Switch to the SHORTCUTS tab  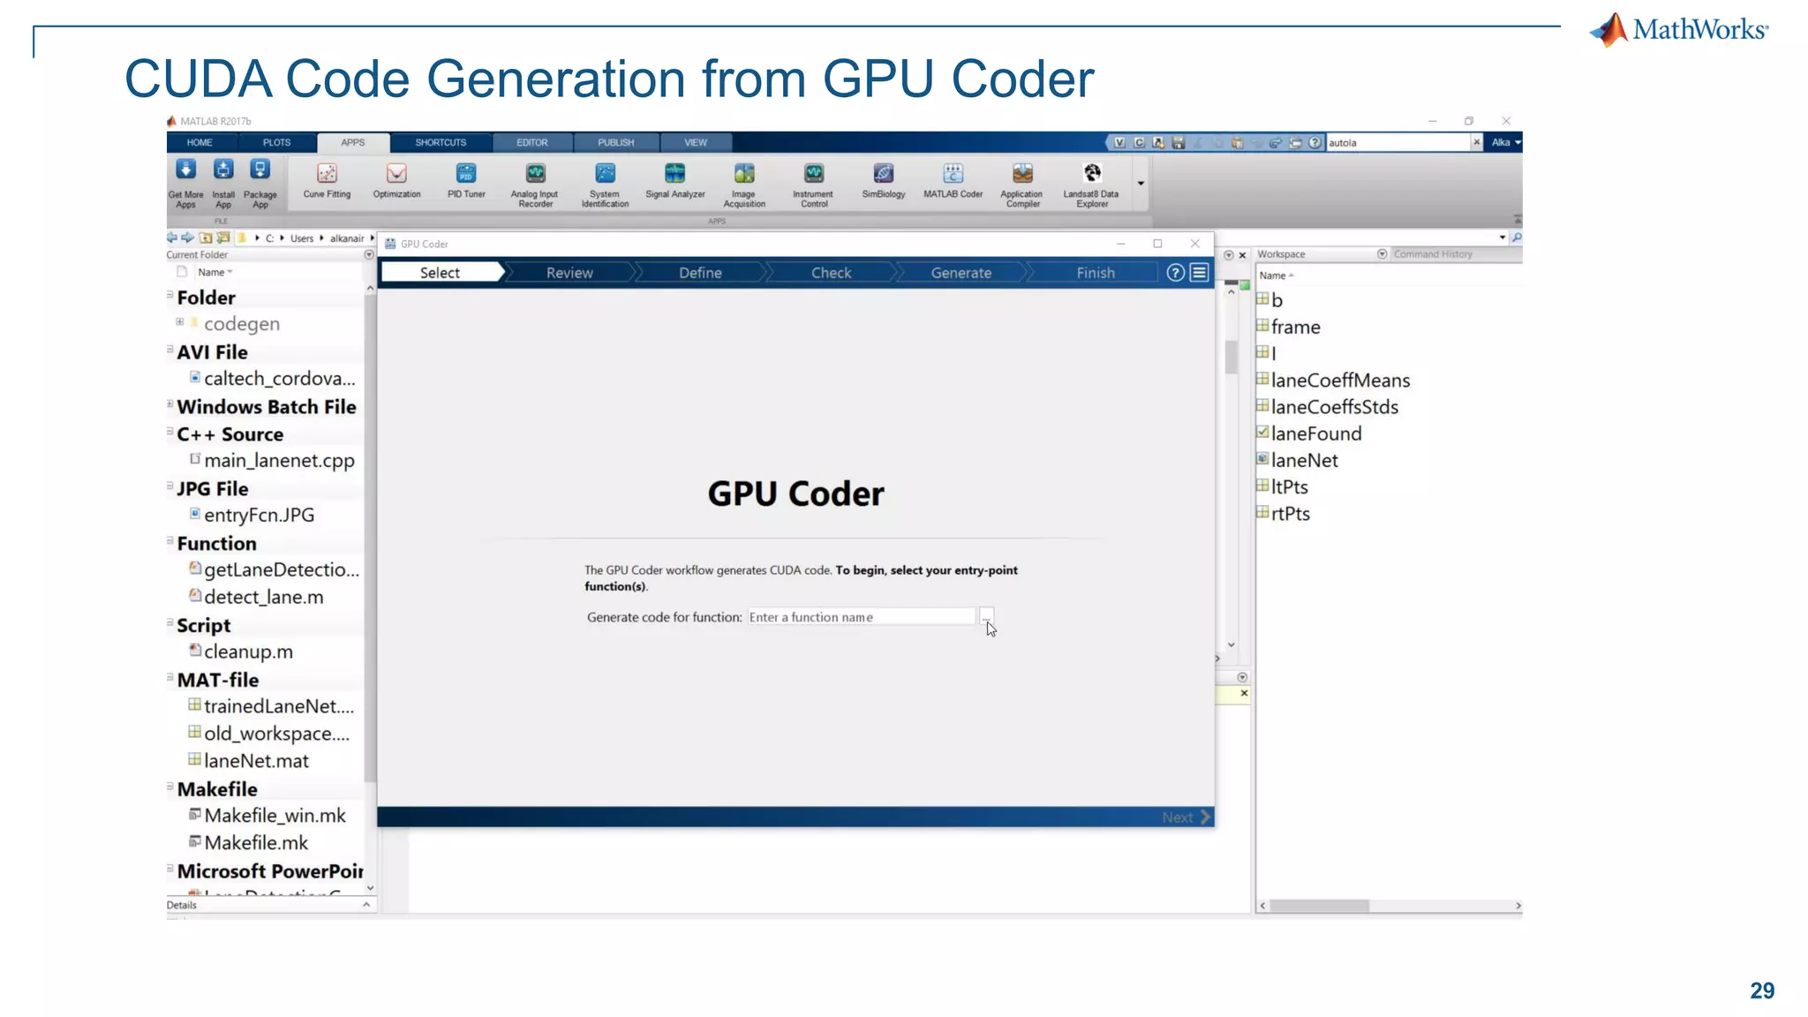click(441, 142)
